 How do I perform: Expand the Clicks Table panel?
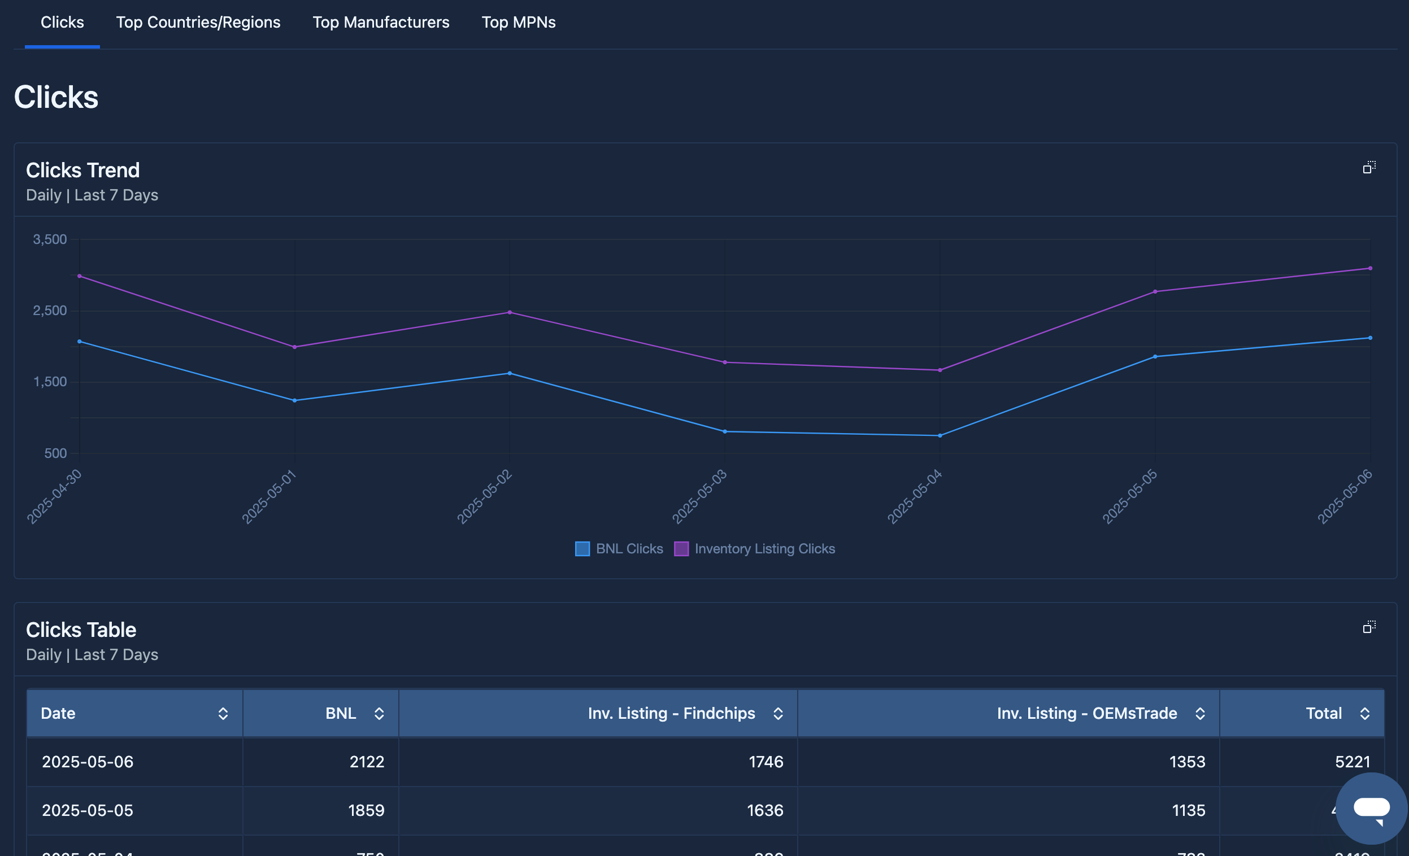[x=1369, y=627]
